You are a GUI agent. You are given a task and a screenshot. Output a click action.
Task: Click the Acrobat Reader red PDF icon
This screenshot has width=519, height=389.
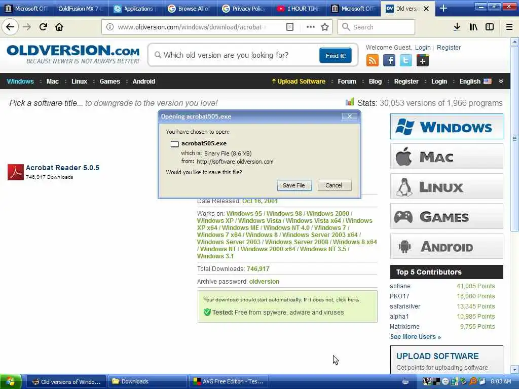(x=16, y=172)
